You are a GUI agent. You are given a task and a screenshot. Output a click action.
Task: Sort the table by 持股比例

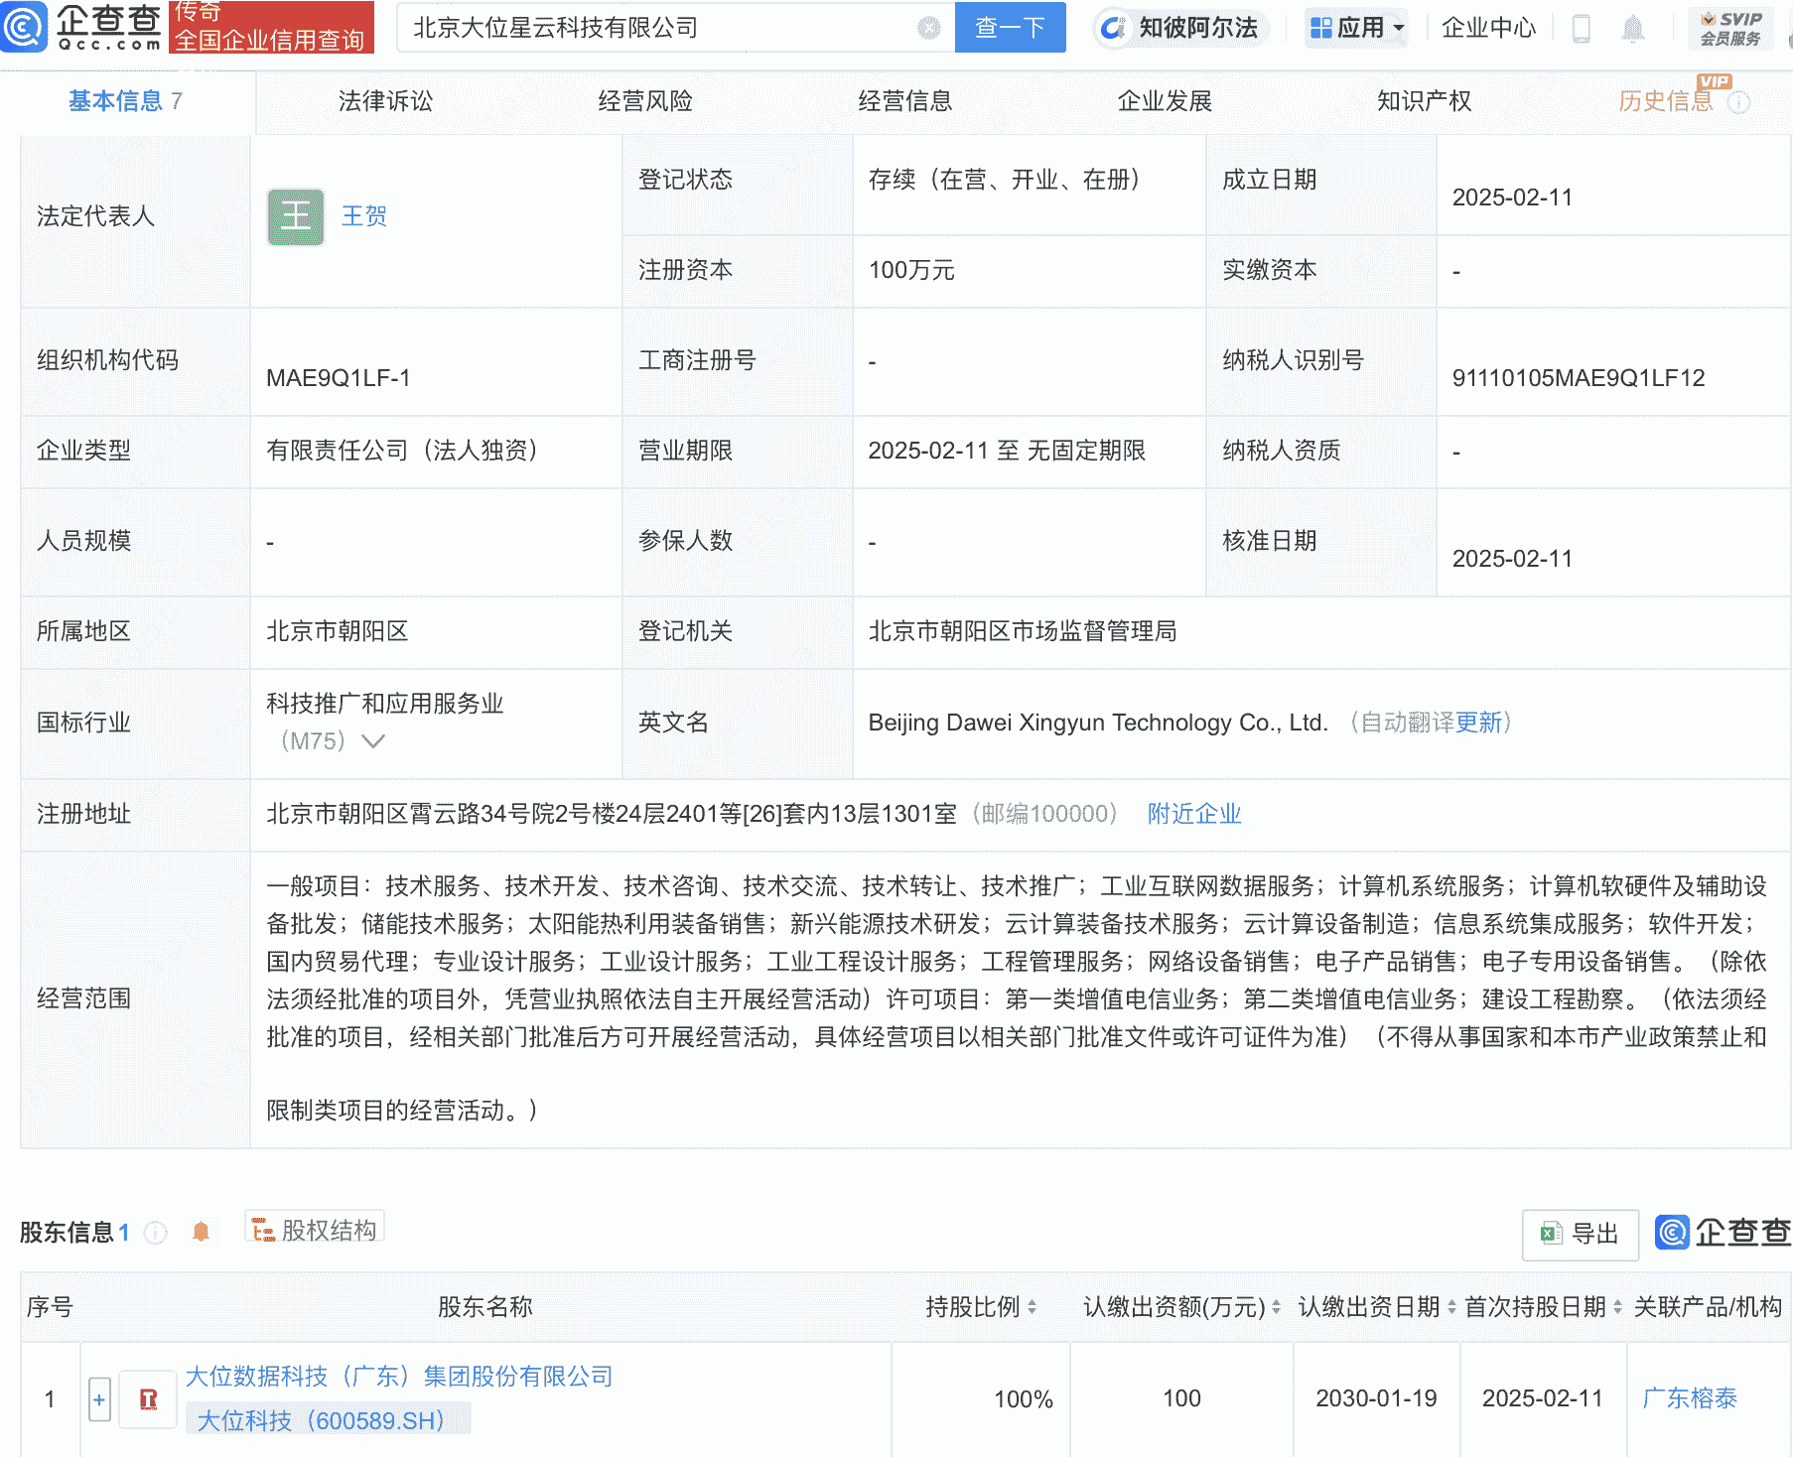(1034, 1307)
